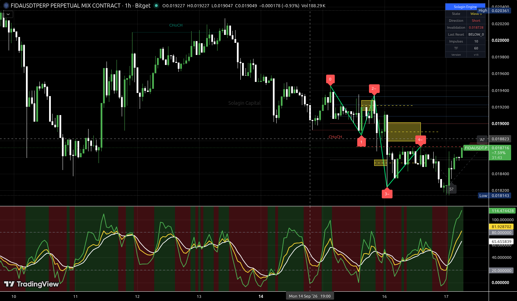Select the projected 5? wave label
Viewport: 517px width, 301px height.
point(451,189)
